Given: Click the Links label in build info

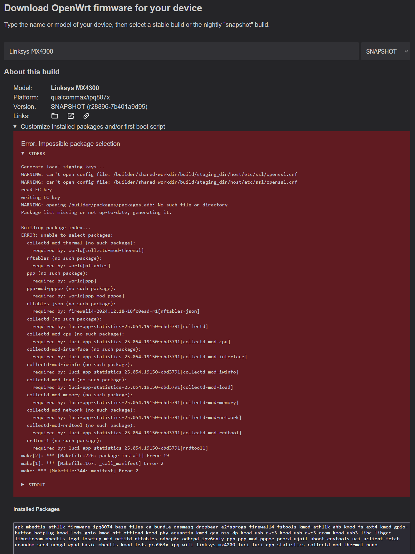Looking at the screenshot, I should coord(22,116).
